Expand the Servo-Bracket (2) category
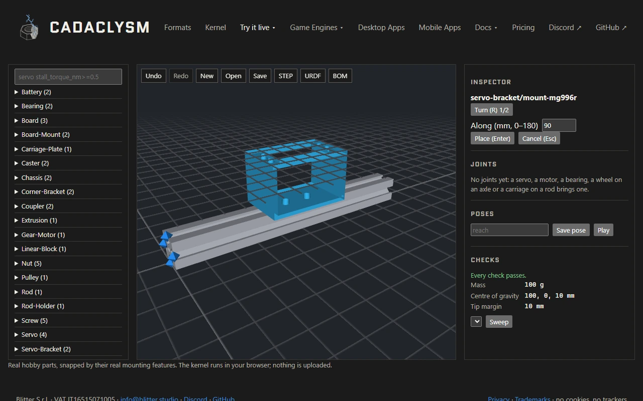 tap(68, 349)
